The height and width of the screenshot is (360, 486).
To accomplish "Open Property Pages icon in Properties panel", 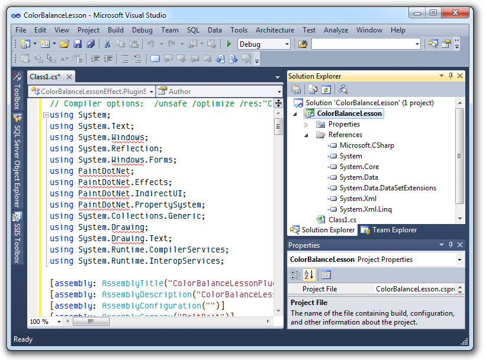I will coord(326,274).
